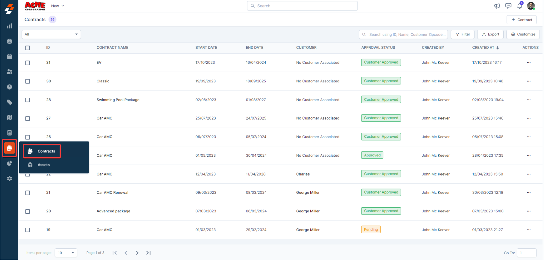Go to the last page arrow
Image resolution: width=544 pixels, height=260 pixels.
[148, 253]
